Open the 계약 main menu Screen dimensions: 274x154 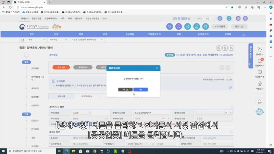coord(80,34)
